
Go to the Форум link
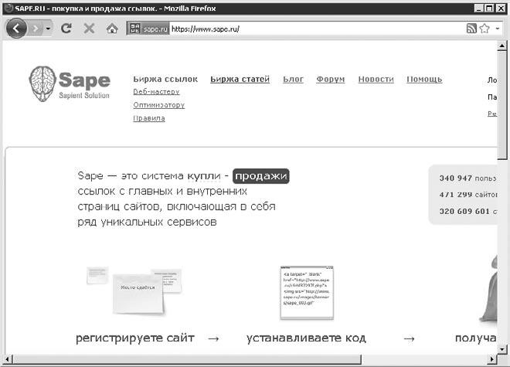[x=330, y=79]
